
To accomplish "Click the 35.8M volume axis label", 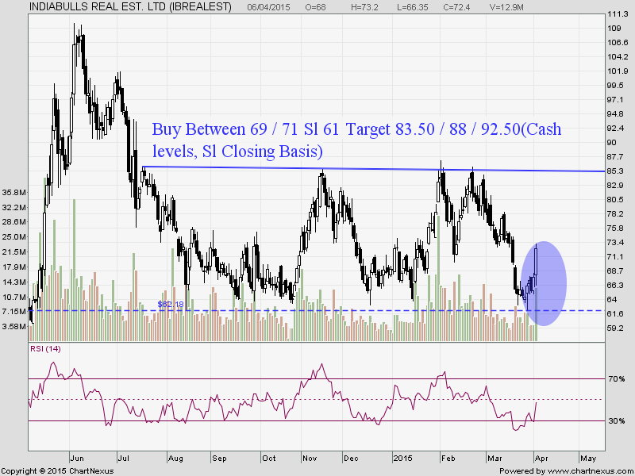I will click(x=14, y=192).
